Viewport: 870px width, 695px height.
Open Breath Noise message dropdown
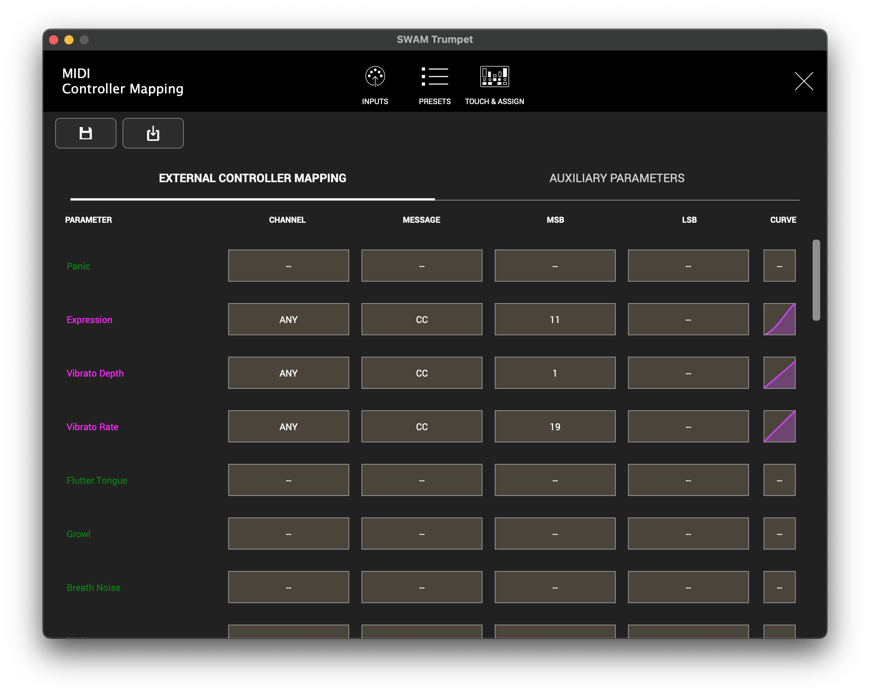pyautogui.click(x=422, y=587)
